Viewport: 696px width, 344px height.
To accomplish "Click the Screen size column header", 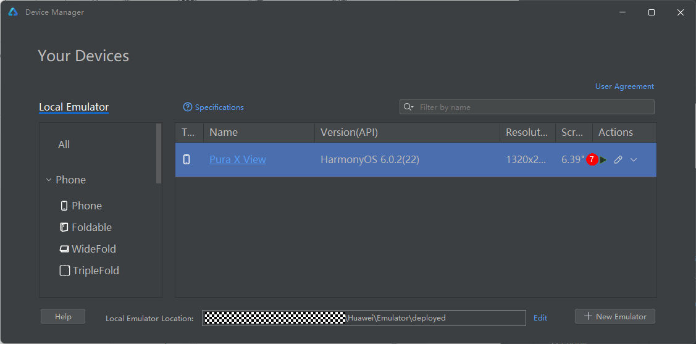I will click(x=574, y=132).
